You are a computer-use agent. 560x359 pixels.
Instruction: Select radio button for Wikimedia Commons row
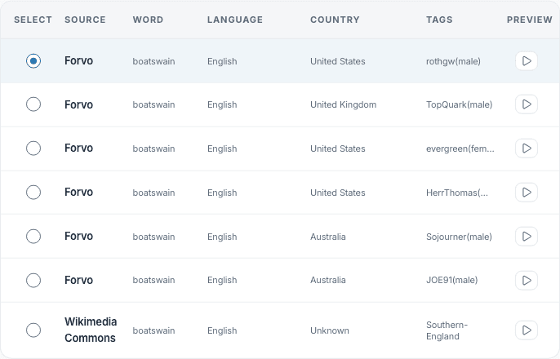click(33, 330)
